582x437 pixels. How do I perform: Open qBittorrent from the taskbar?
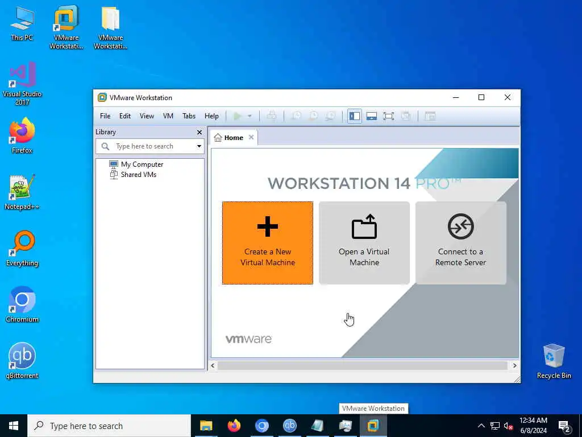pyautogui.click(x=289, y=426)
